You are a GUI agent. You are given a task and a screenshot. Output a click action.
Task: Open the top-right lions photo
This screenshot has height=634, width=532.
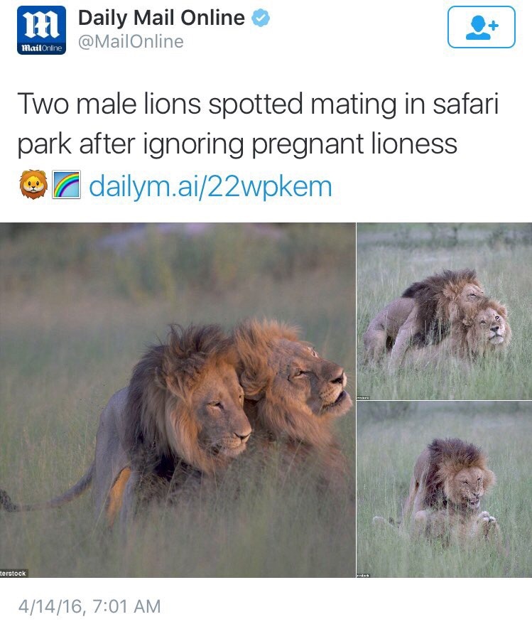click(445, 311)
